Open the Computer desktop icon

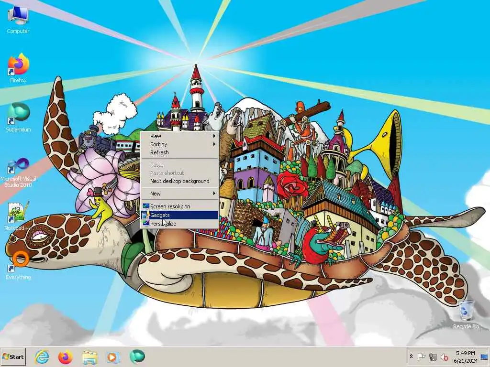[18, 19]
